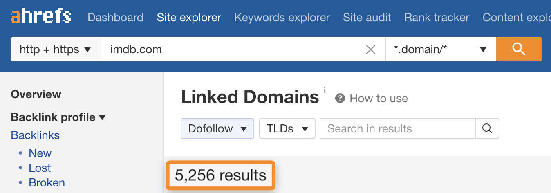Select Site explorer in the top navigation

[189, 18]
